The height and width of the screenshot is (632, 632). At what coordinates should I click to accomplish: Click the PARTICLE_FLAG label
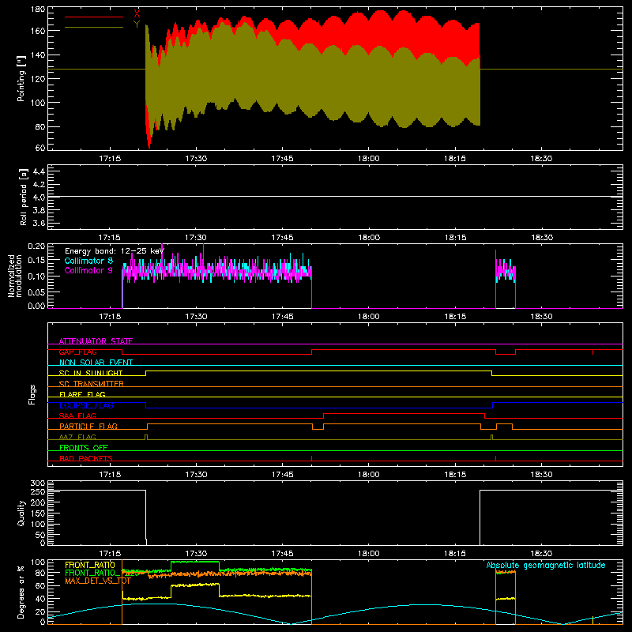tap(88, 426)
